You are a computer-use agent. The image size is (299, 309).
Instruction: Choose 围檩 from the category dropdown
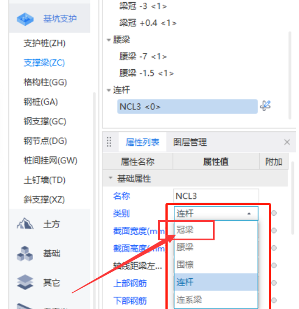(216, 265)
